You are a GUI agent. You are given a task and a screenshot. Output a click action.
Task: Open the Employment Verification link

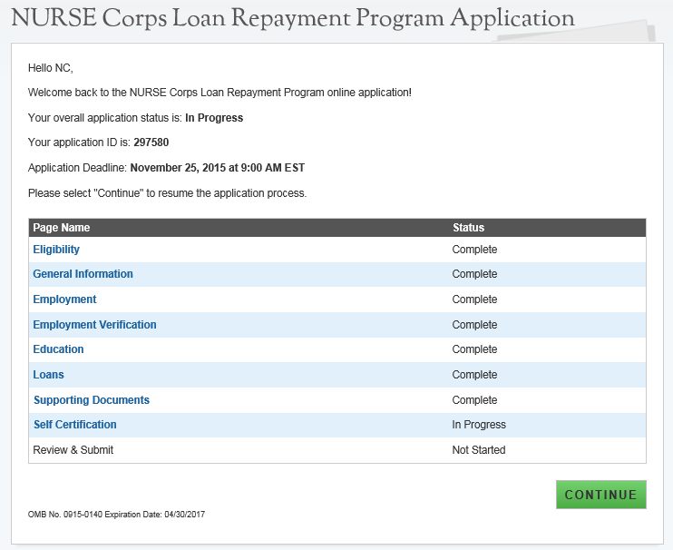coord(94,325)
